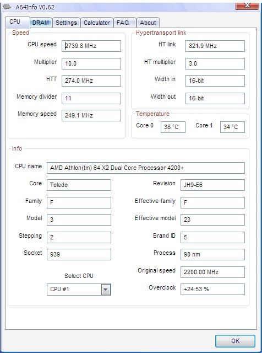The width and height of the screenshot is (262, 353).
Task: Open the Settings tab
Action: [66, 23]
